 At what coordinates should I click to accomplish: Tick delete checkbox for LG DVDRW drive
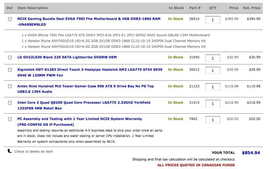(x=10, y=57)
